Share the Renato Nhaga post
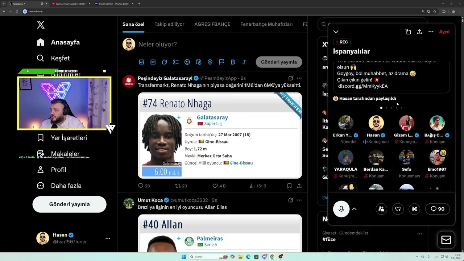464x261 pixels. pyautogui.click(x=299, y=186)
